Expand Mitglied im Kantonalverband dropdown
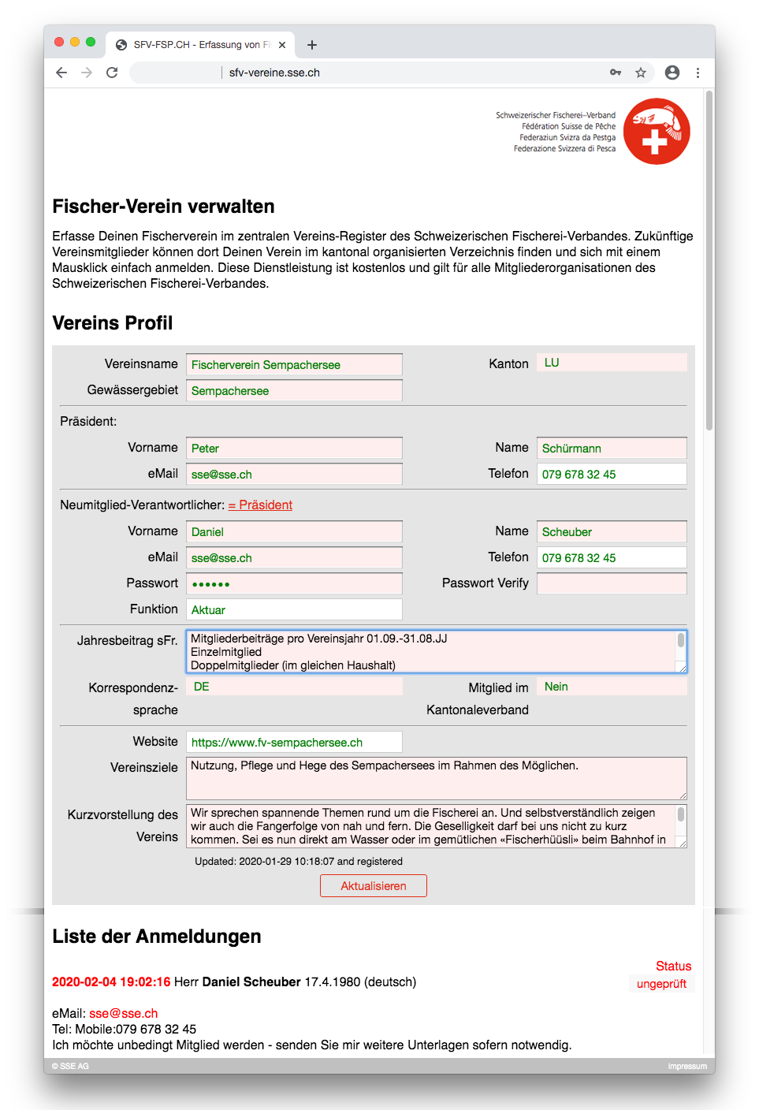This screenshot has height=1110, width=759. pos(612,687)
